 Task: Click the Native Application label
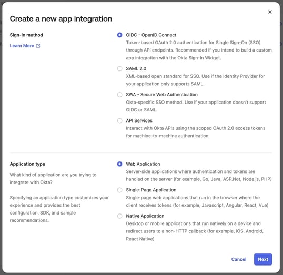(145, 216)
